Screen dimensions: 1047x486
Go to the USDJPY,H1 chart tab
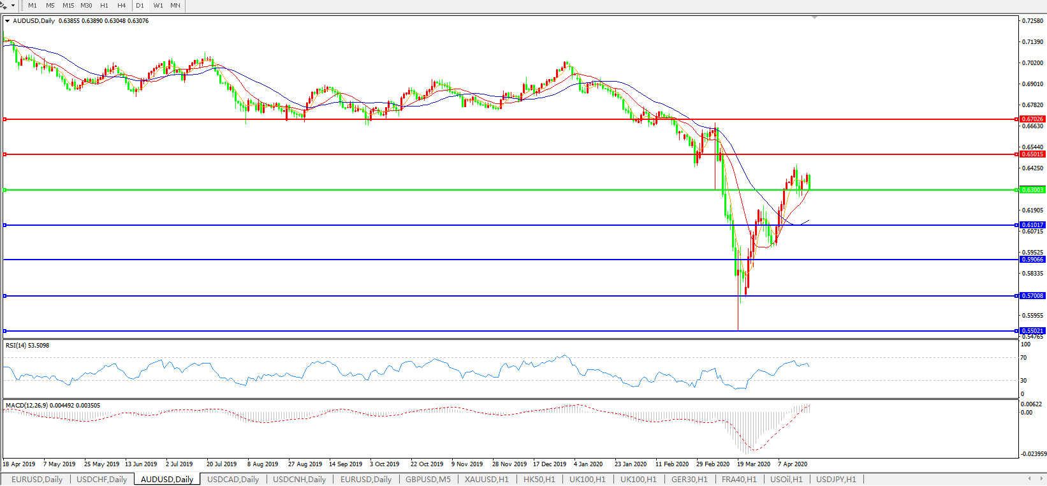836,479
